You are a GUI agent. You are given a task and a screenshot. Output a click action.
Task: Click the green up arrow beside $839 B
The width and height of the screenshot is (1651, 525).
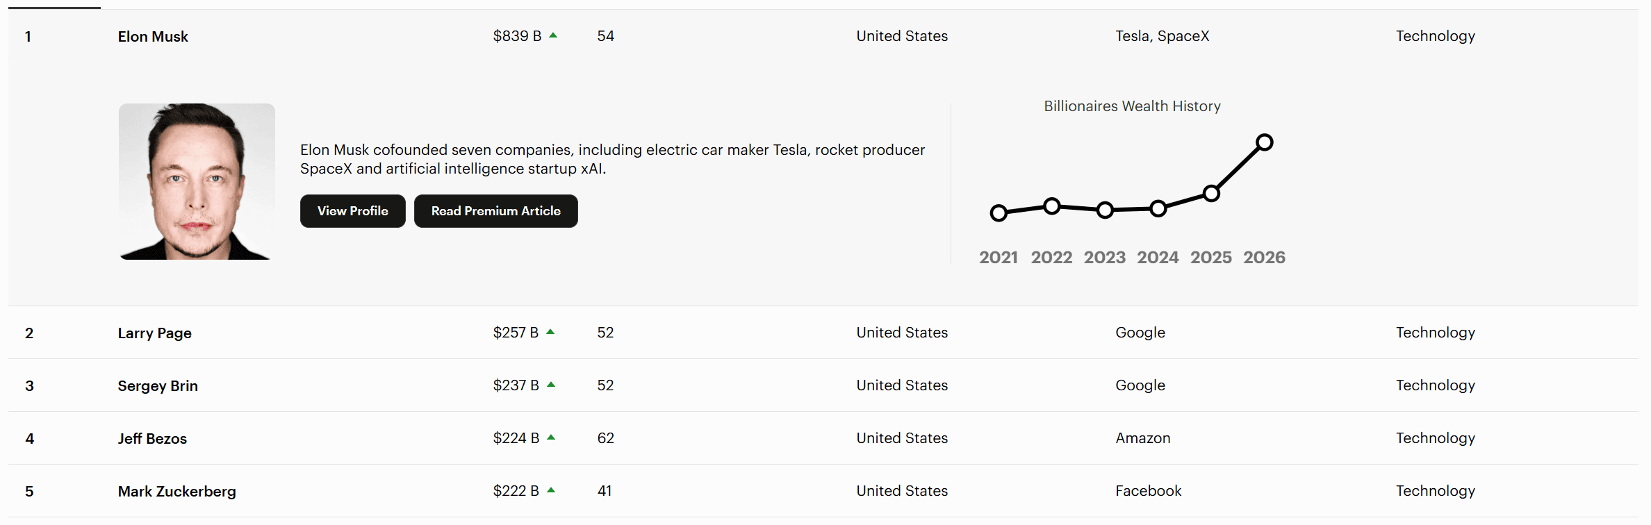[x=553, y=35]
